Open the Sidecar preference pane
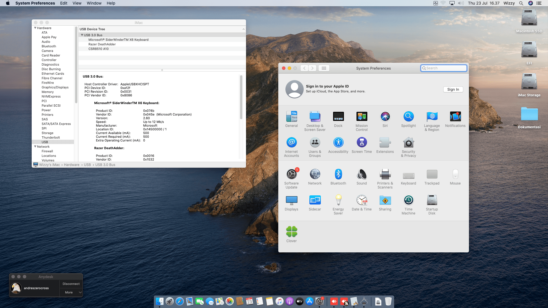Viewport: 548px width, 308px height. [x=315, y=203]
